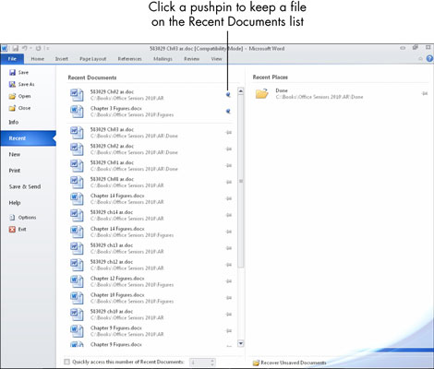Pin 583029 Ch01 ar.doc to the list
The height and width of the screenshot is (369, 434).
coord(229,166)
